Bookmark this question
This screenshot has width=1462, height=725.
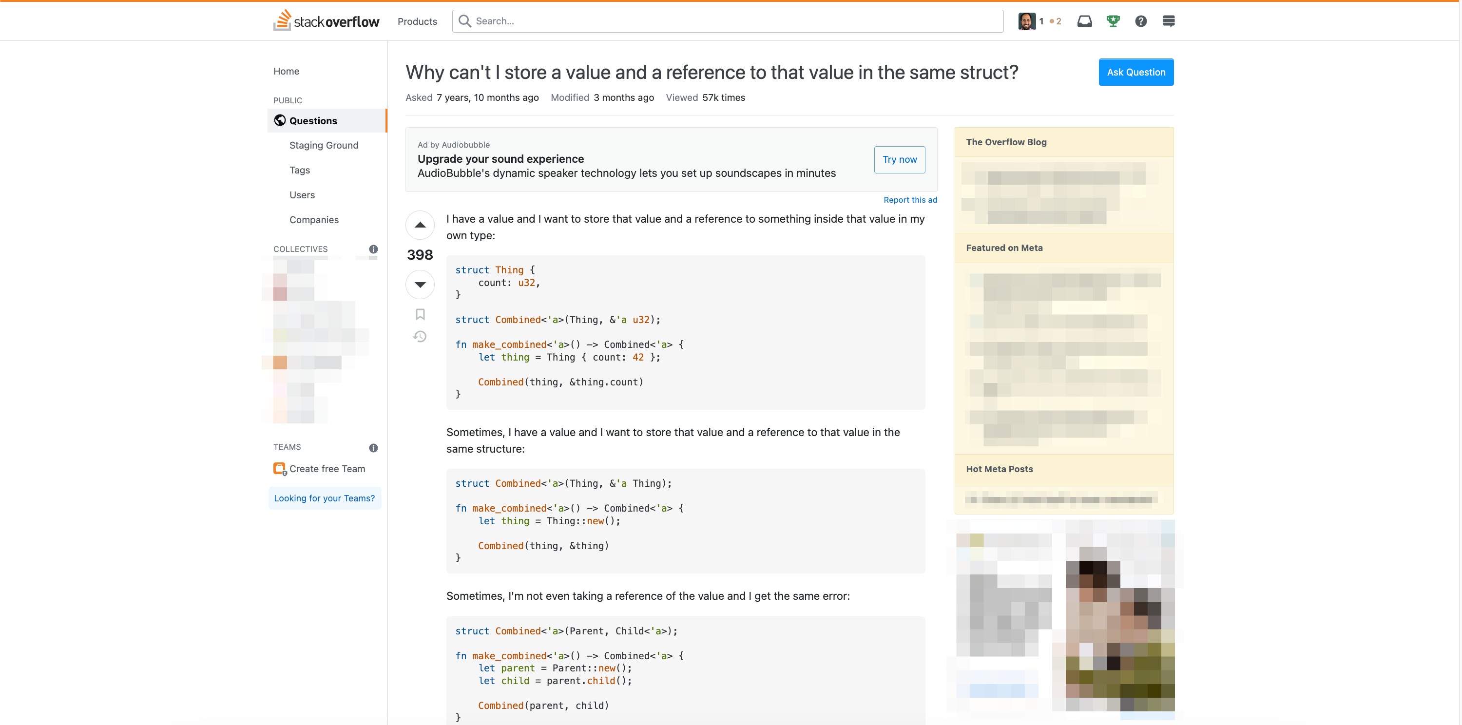click(x=420, y=314)
